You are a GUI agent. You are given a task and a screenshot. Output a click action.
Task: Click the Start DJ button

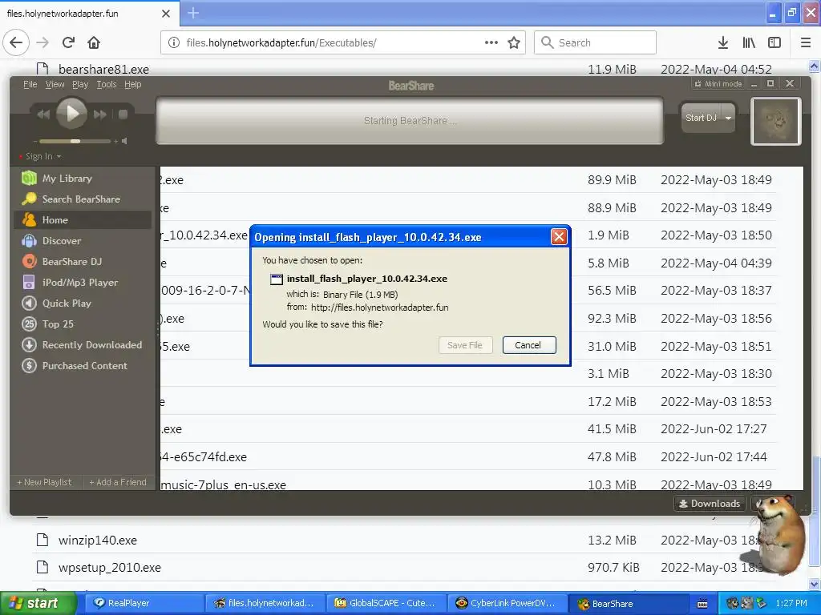[x=701, y=118]
